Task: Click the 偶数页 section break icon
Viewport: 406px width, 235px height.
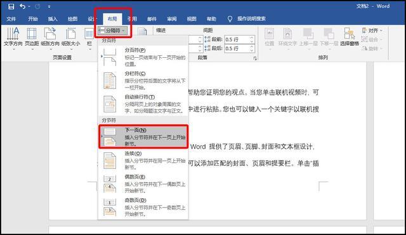Action: (x=110, y=184)
